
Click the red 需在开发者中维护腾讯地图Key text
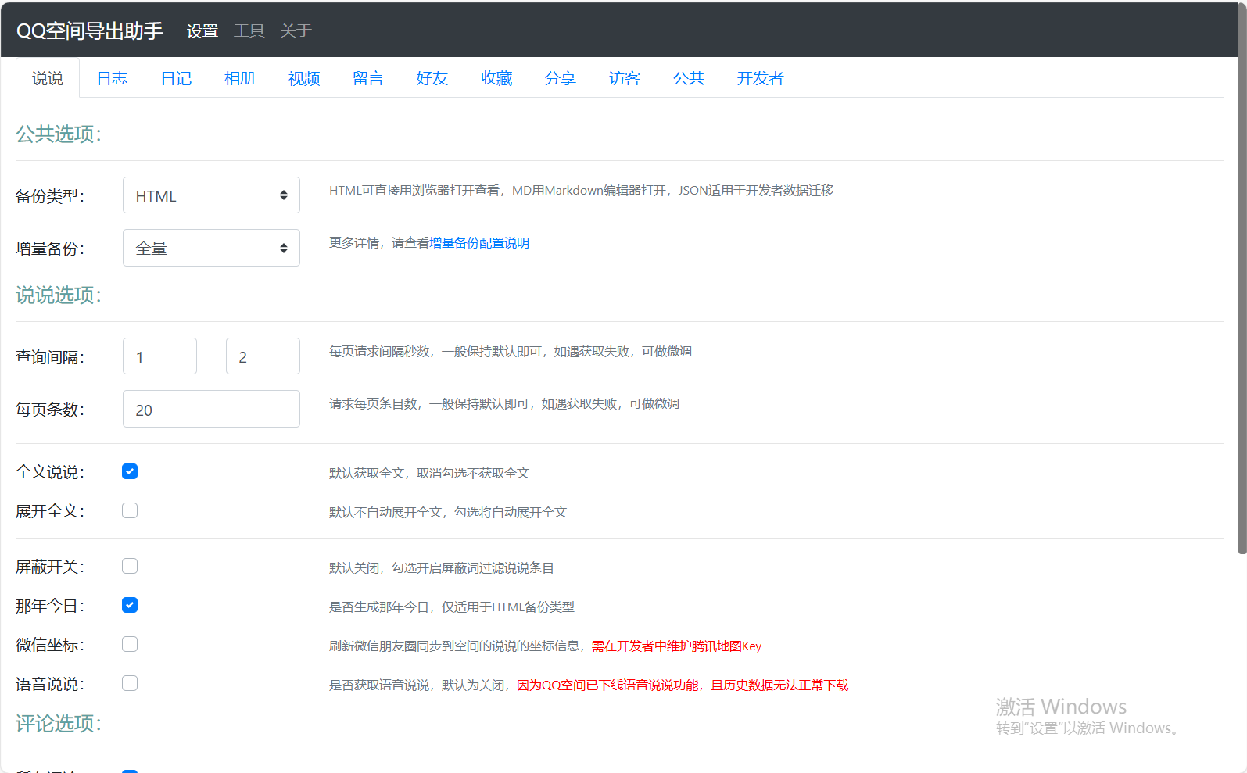(x=676, y=646)
